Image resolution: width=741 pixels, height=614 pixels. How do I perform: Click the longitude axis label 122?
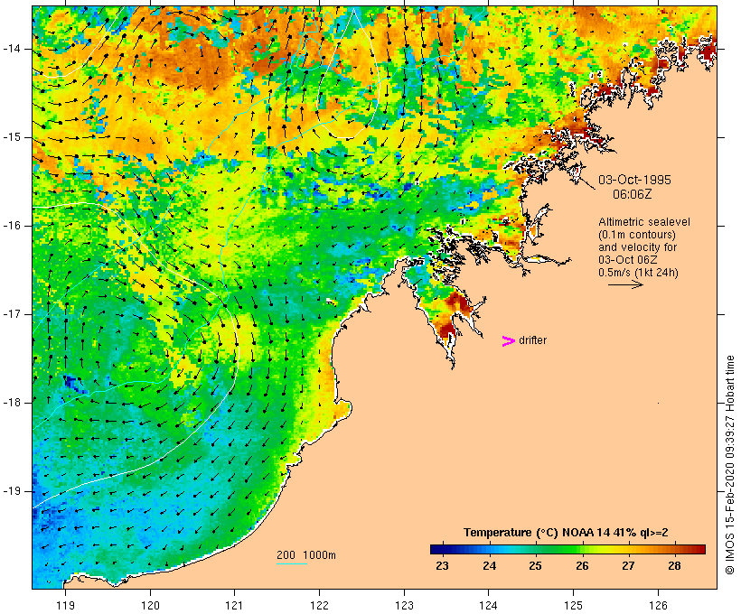(x=320, y=606)
